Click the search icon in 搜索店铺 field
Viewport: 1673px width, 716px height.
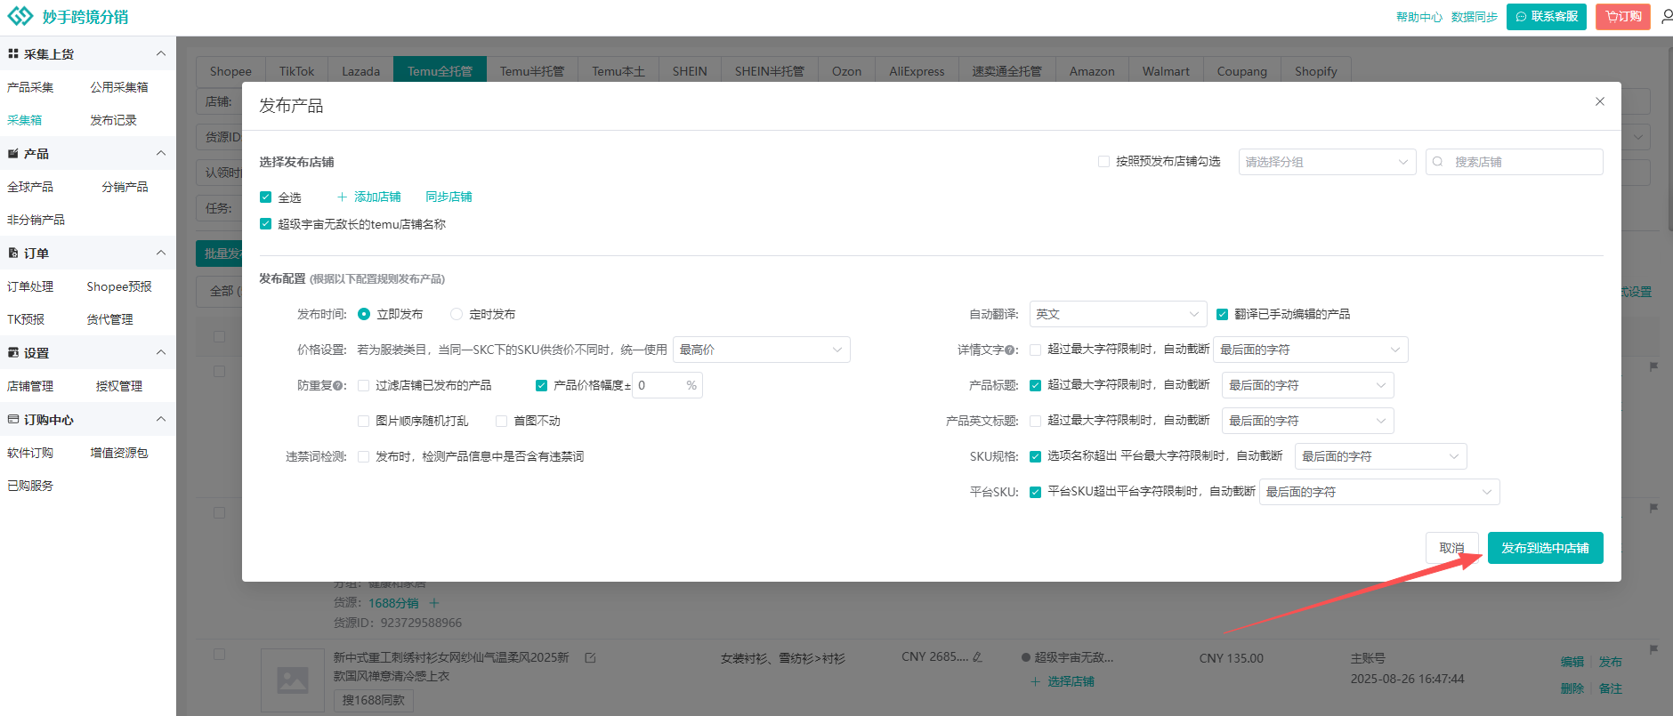pyautogui.click(x=1437, y=162)
